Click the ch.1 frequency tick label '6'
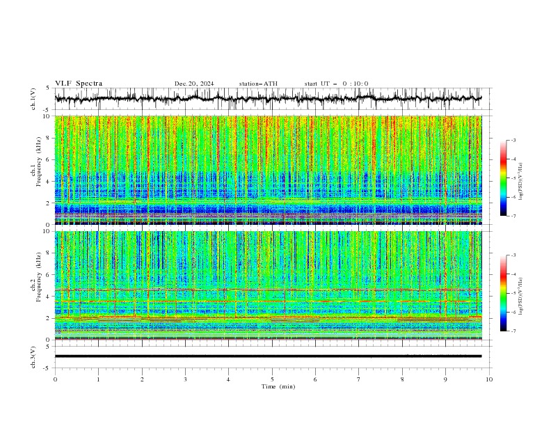This screenshot has height=426, width=551. [x=48, y=159]
